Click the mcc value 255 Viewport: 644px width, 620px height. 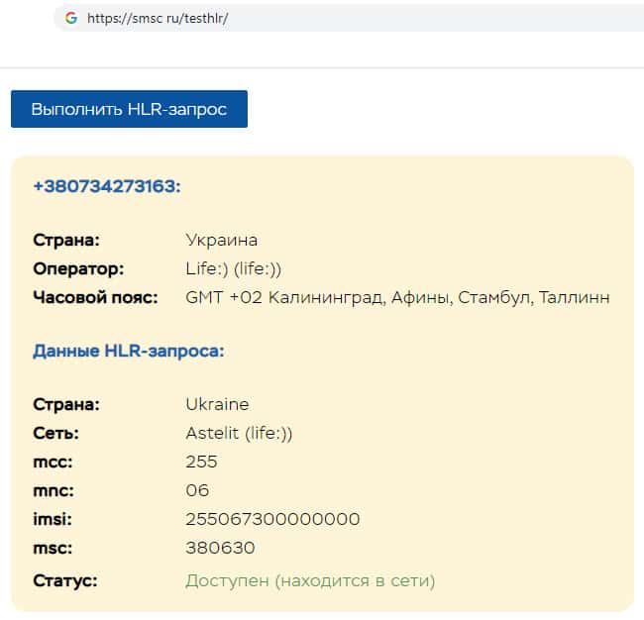tap(201, 462)
